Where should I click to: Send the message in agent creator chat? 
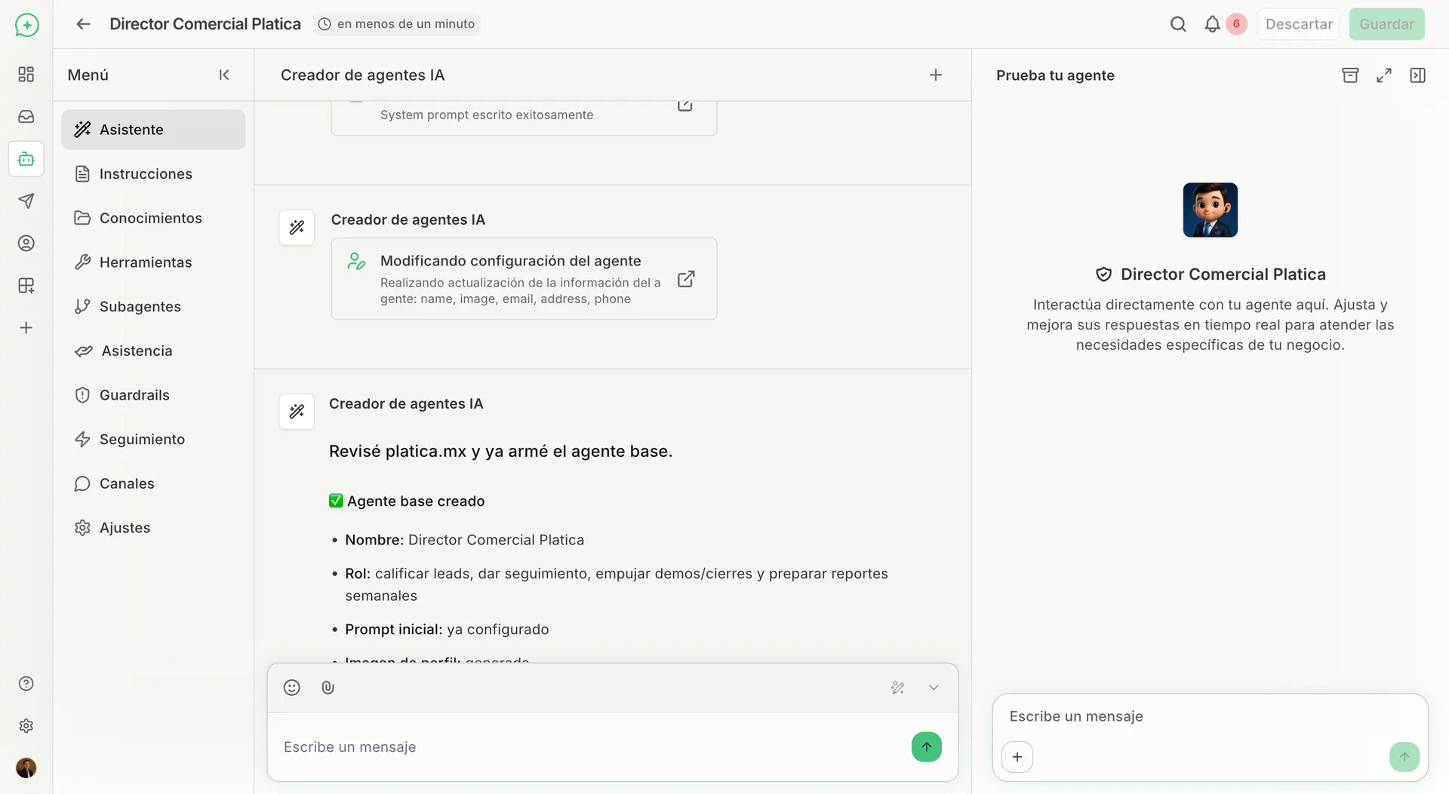coord(927,746)
